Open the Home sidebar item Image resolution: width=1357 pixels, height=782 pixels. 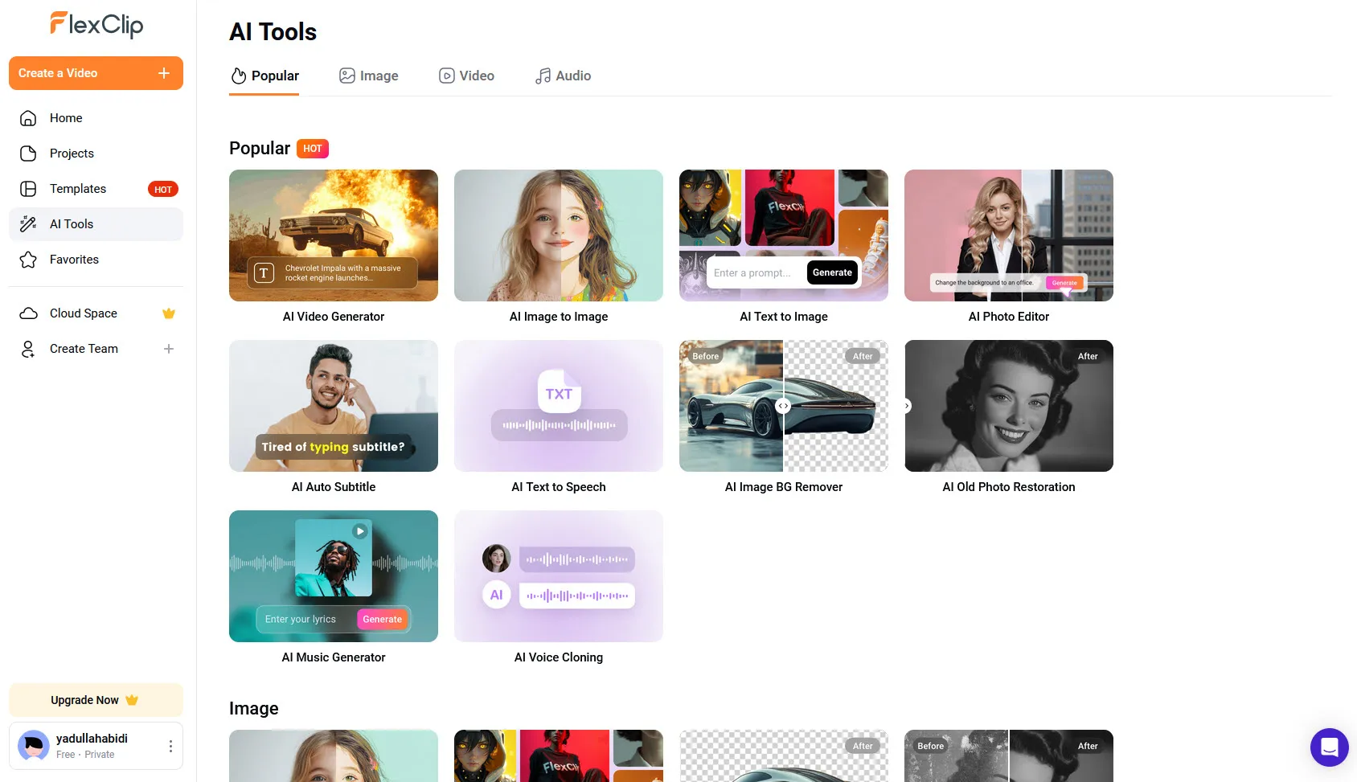[66, 118]
